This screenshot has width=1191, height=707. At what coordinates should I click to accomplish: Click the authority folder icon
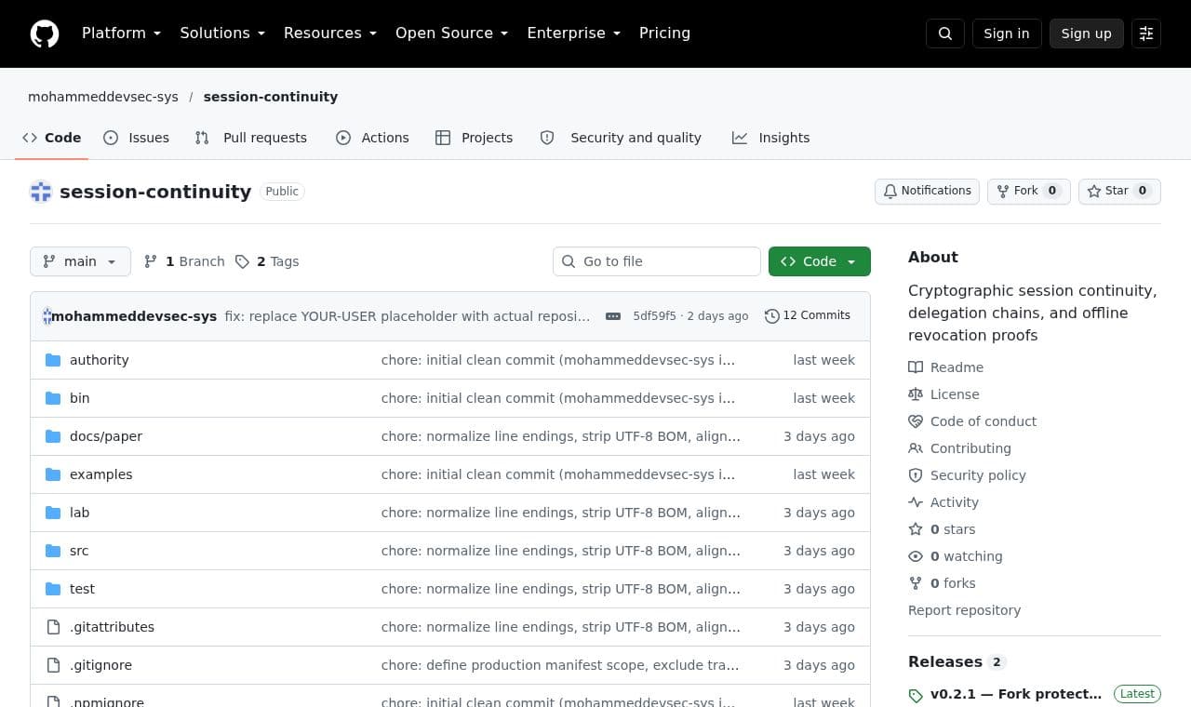point(53,360)
